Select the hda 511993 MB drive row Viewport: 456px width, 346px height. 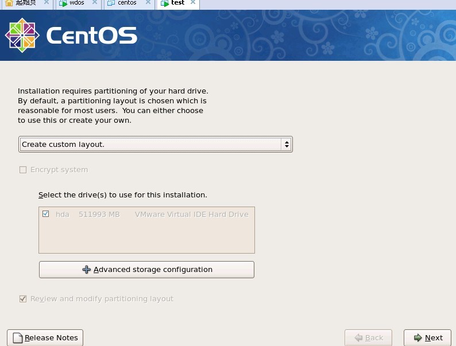tap(146, 215)
